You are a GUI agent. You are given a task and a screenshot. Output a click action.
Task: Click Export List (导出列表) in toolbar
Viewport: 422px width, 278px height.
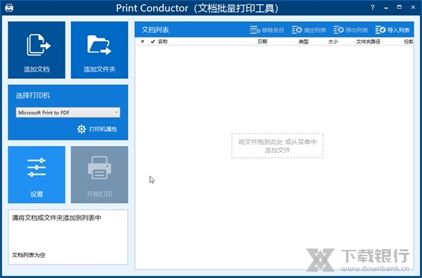coord(351,29)
